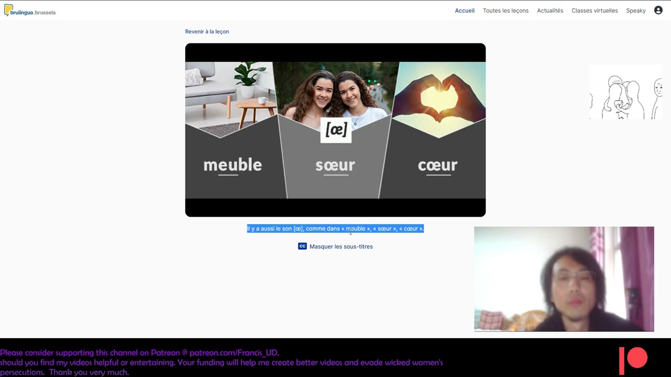The height and width of the screenshot is (377, 671).
Task: Open the user account profile icon
Action: click(658, 10)
